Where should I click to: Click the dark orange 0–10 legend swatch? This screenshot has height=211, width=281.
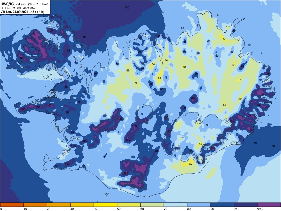(12, 205)
